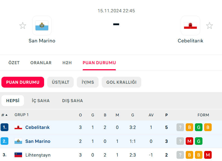Select the ÜST/ALT standings filter

click(60, 82)
